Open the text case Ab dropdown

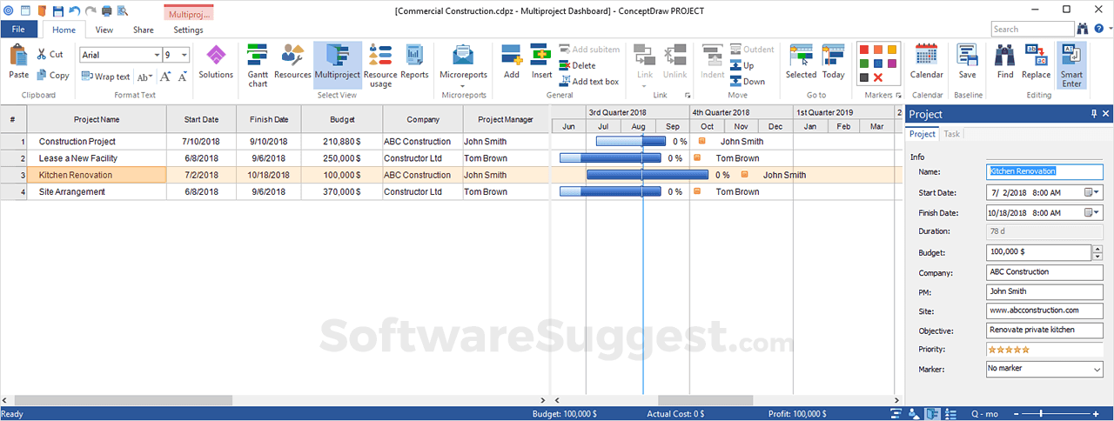point(144,77)
